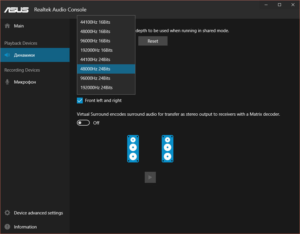
Task: Maximize the Realtek Audio Console window
Action: 280,5
